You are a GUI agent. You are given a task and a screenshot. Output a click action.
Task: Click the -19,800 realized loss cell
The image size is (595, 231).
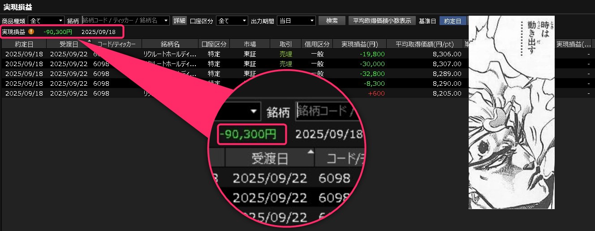click(x=372, y=54)
